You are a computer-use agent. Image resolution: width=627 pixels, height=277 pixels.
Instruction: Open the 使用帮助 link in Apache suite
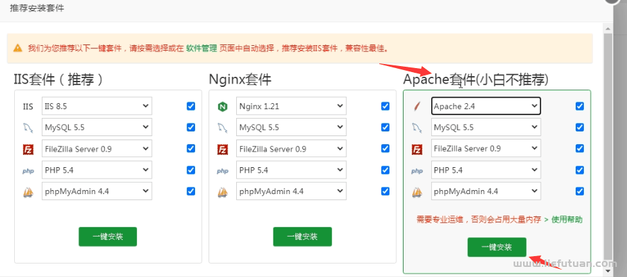[567, 220]
